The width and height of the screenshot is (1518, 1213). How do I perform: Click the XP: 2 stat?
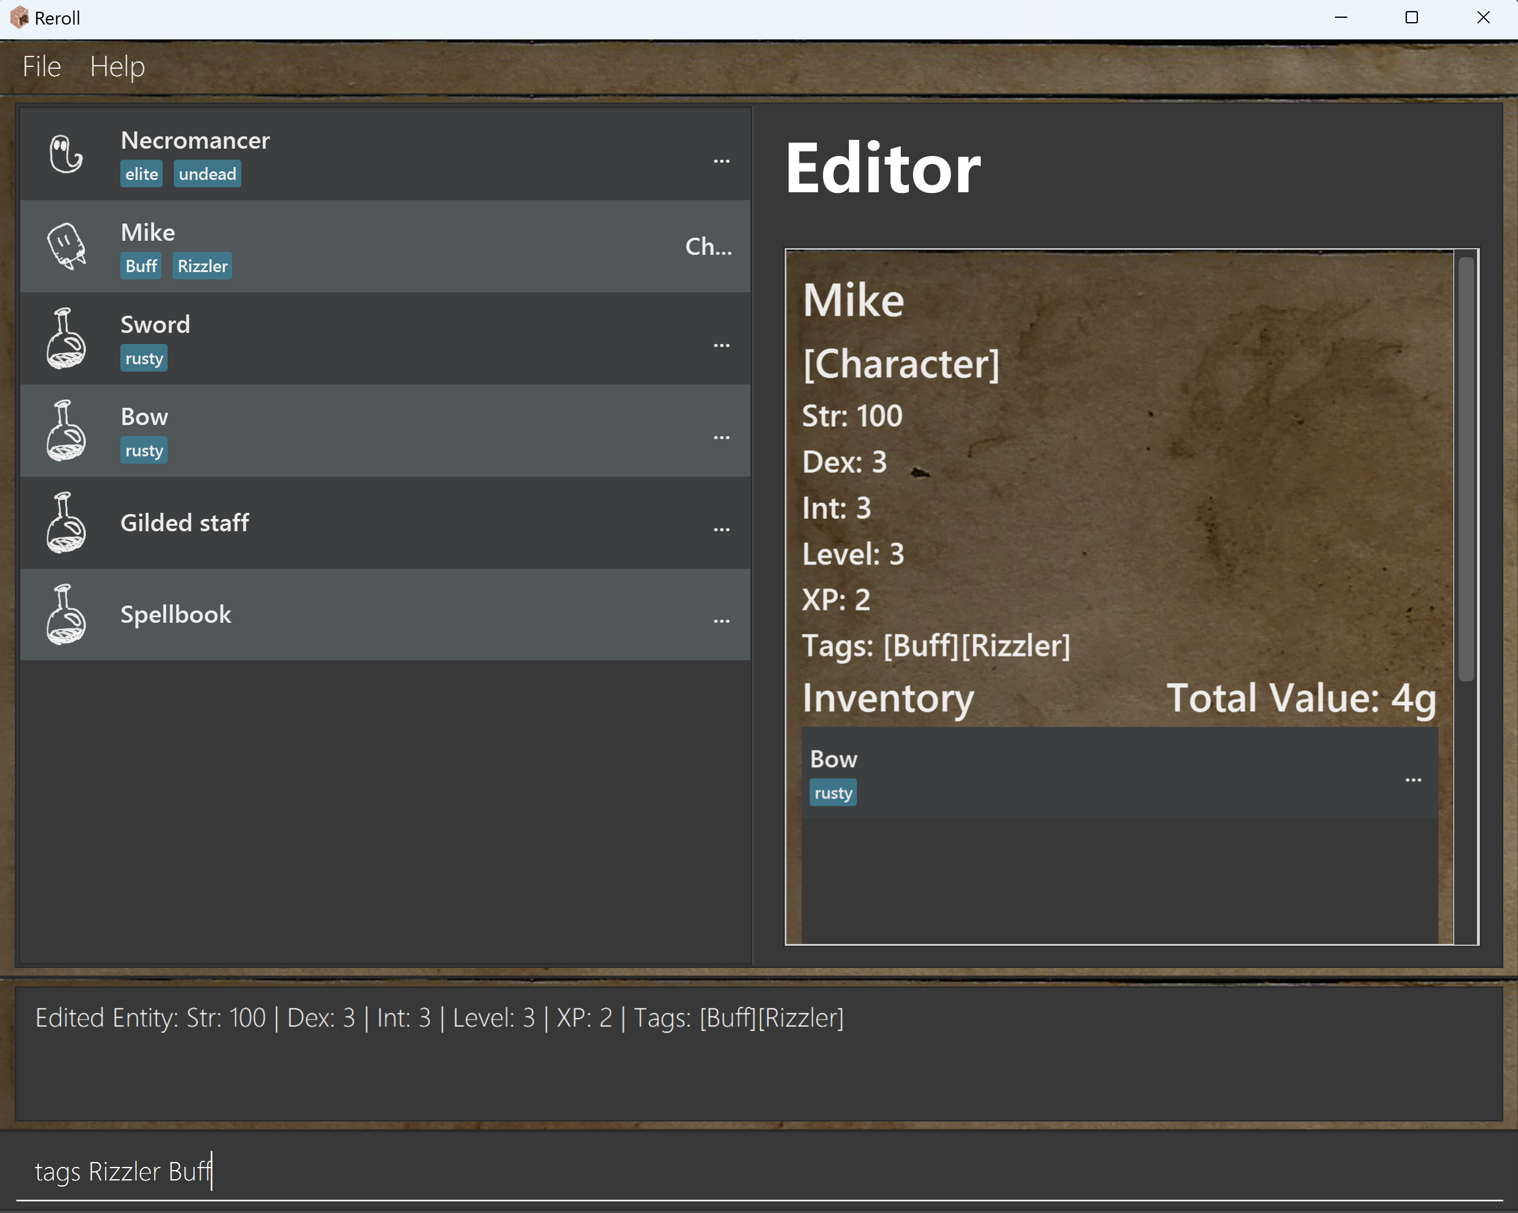[836, 600]
